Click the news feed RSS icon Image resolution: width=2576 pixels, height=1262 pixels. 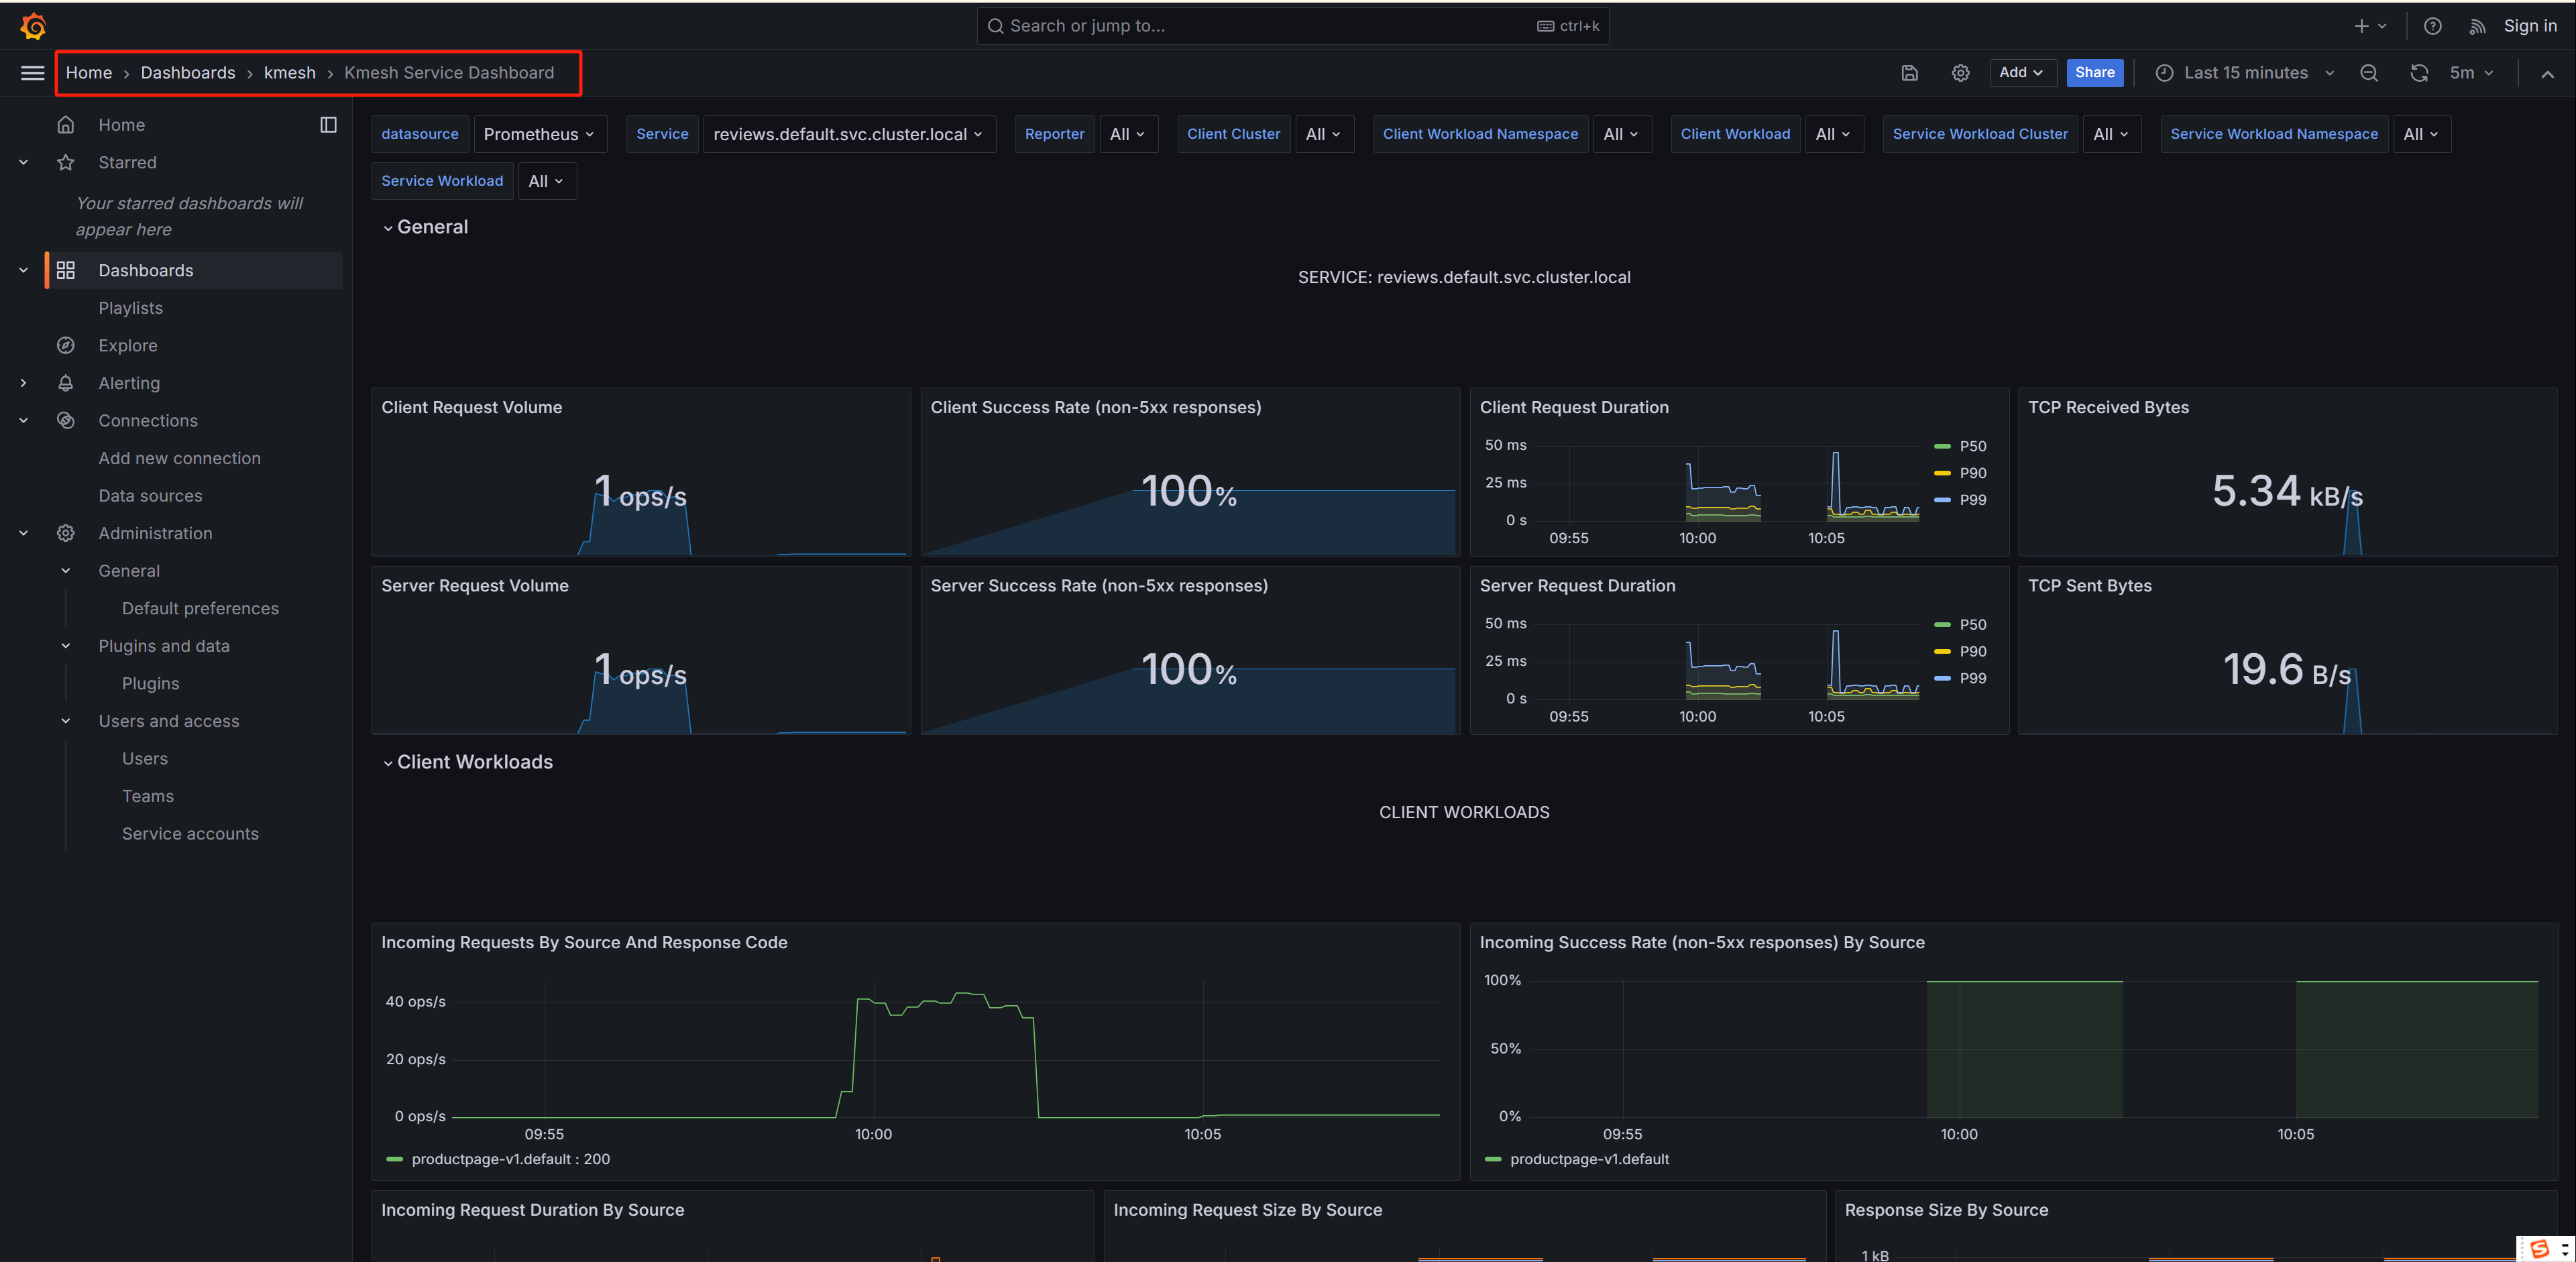point(2477,26)
